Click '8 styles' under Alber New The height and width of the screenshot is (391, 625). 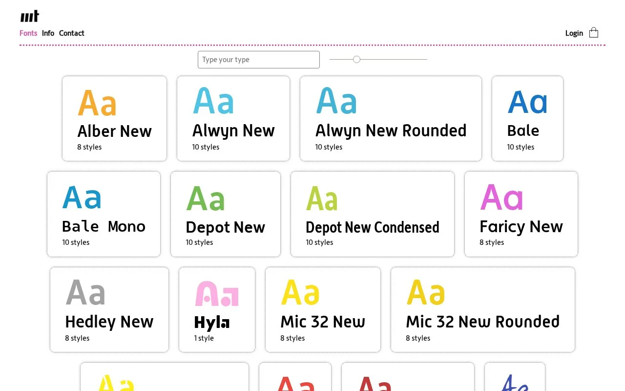(x=89, y=147)
